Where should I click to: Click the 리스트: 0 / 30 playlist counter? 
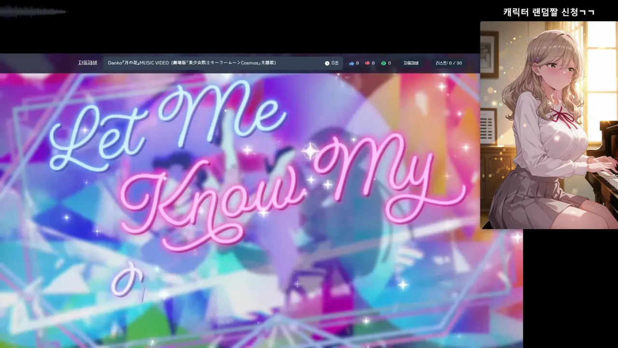click(449, 63)
